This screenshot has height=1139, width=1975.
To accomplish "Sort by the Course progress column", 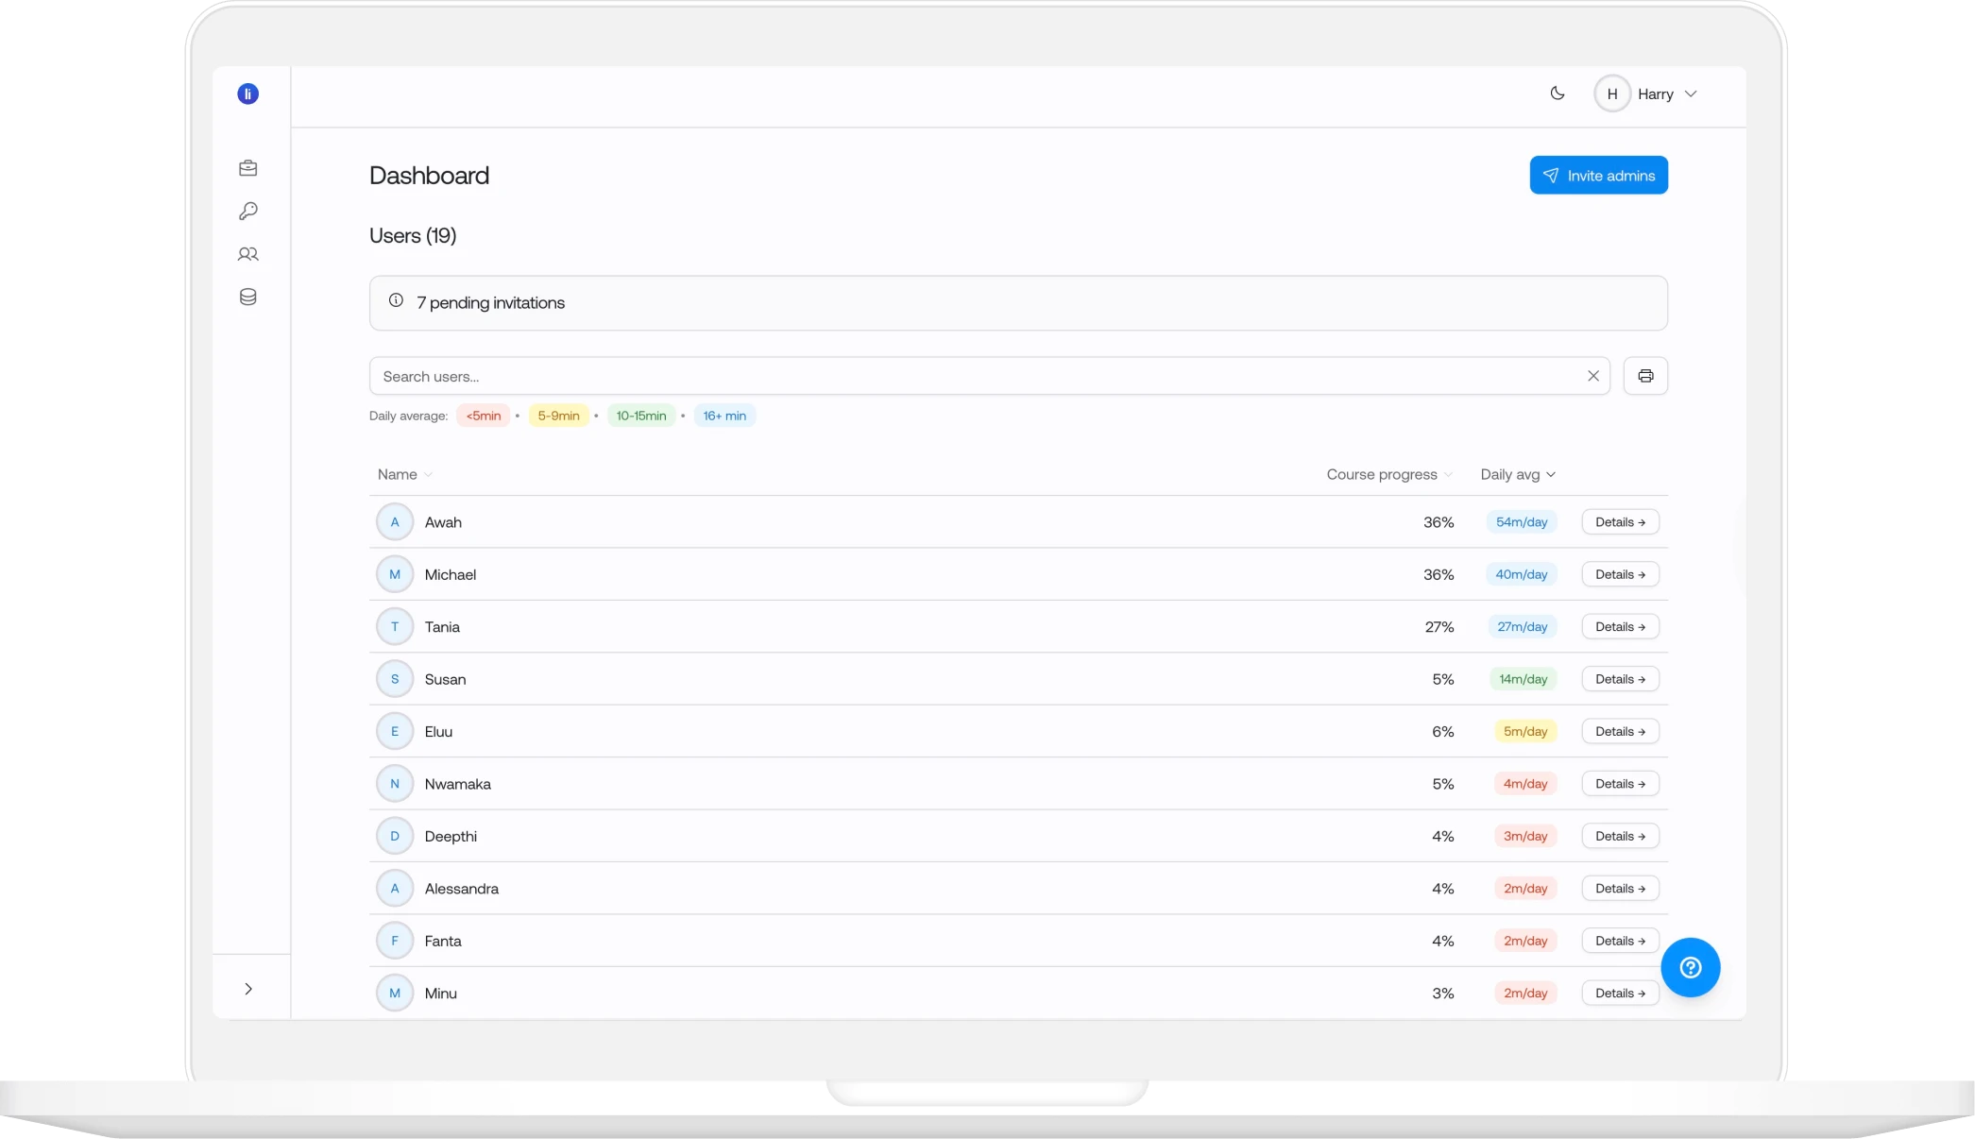I will tap(1388, 474).
